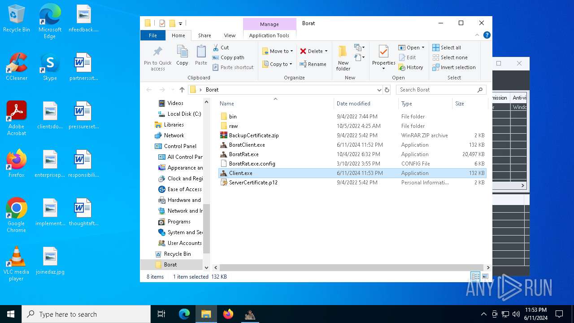574x323 pixels.
Task: Open the Application Tools tab
Action: click(x=269, y=35)
